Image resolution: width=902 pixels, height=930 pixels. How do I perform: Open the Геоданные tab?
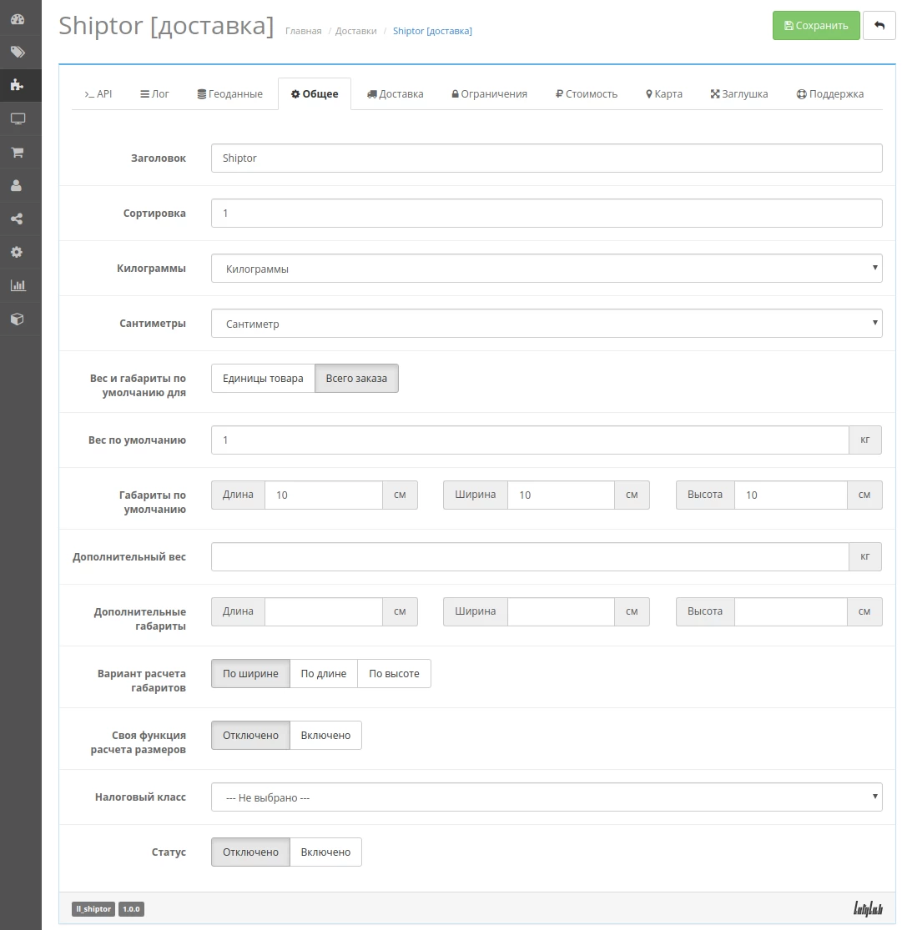[229, 93]
